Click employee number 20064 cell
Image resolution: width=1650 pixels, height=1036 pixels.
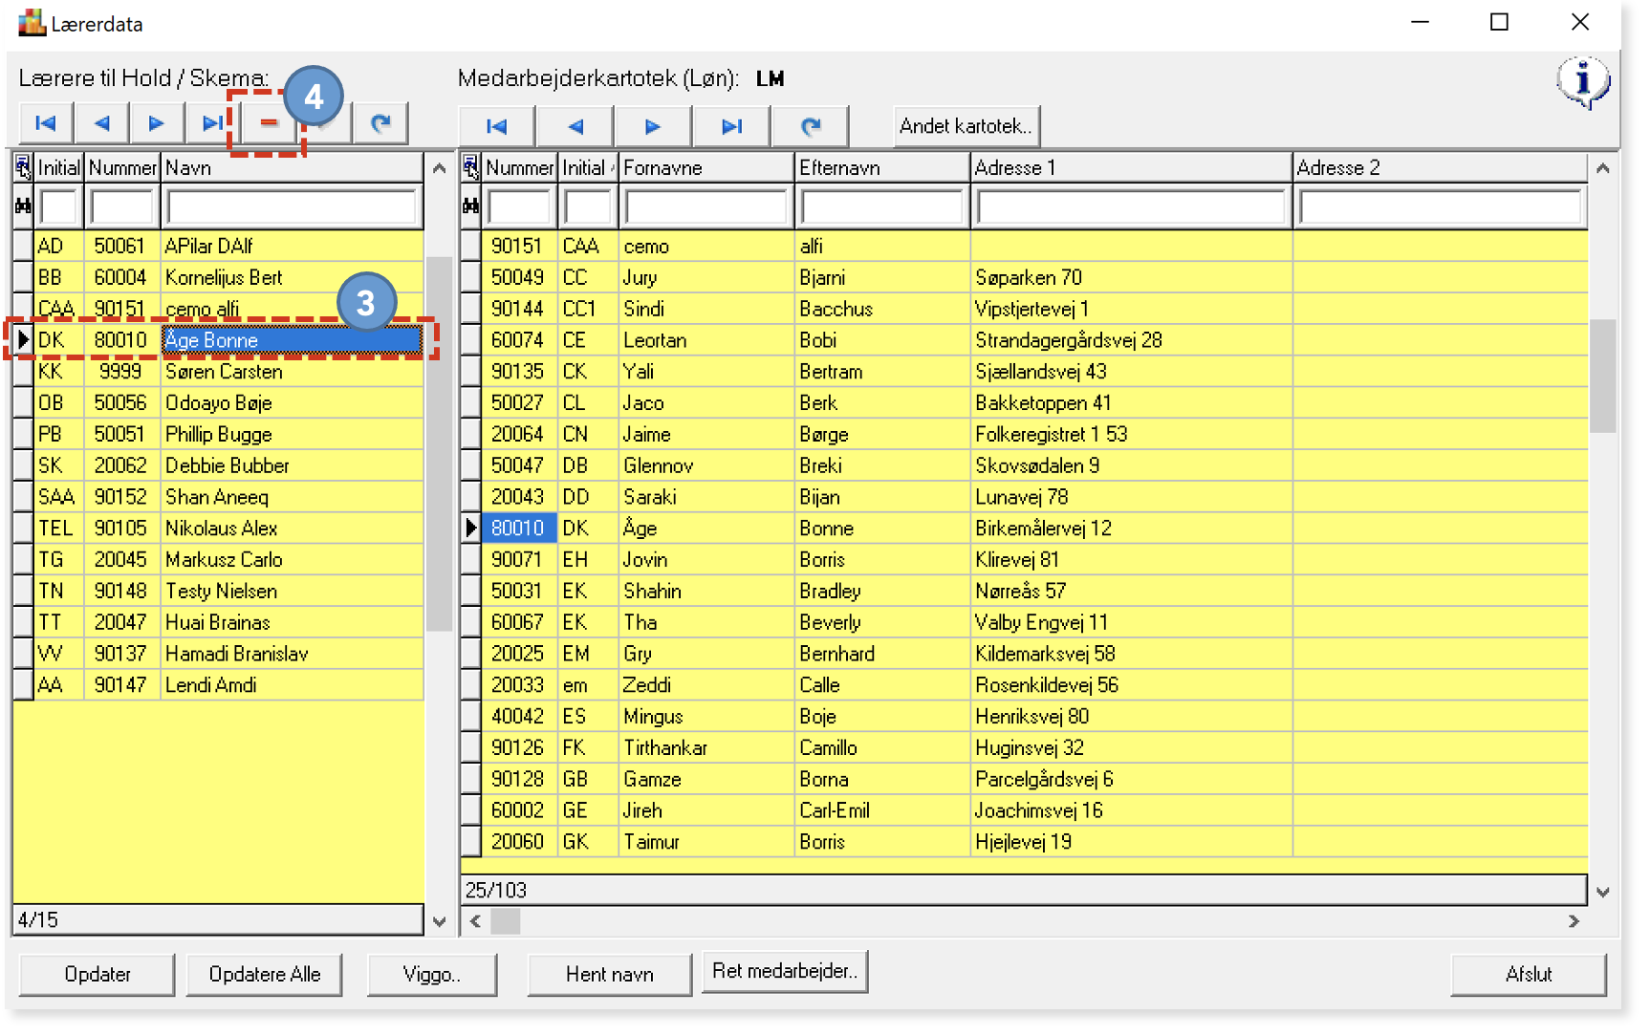click(x=518, y=435)
